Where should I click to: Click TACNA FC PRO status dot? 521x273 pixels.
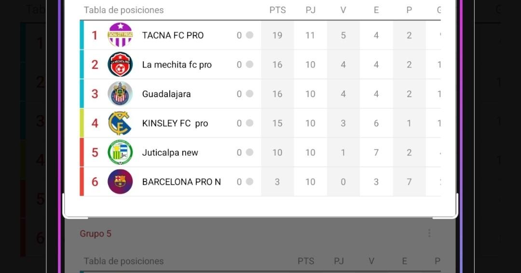pyautogui.click(x=249, y=35)
